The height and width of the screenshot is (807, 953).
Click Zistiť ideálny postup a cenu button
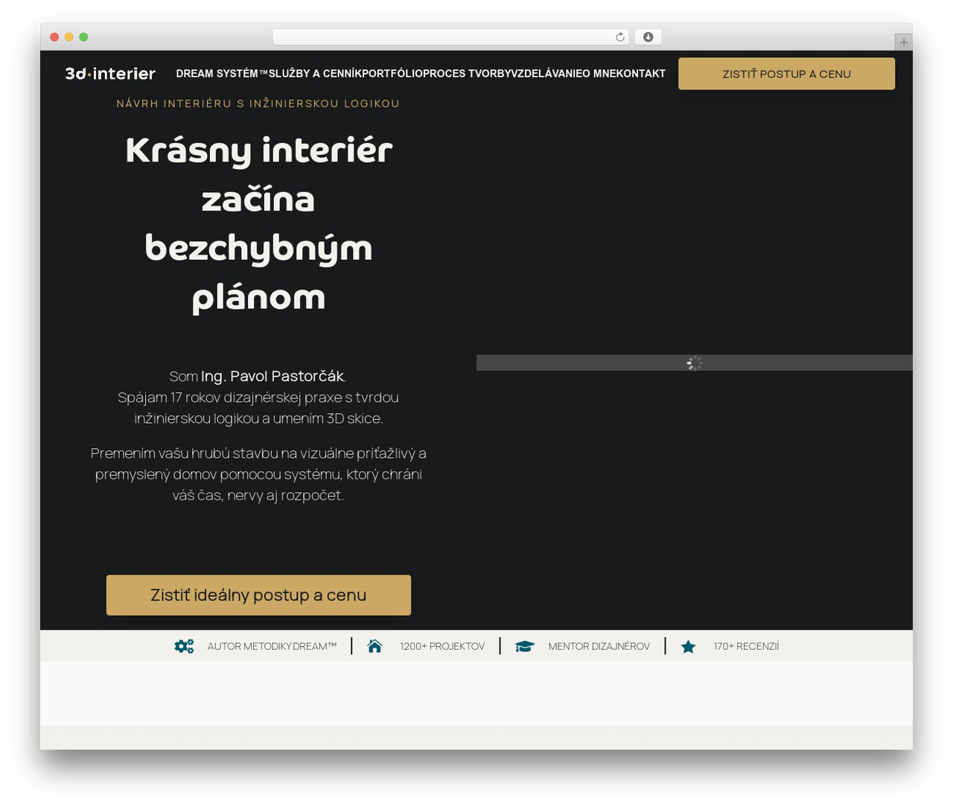(x=258, y=595)
